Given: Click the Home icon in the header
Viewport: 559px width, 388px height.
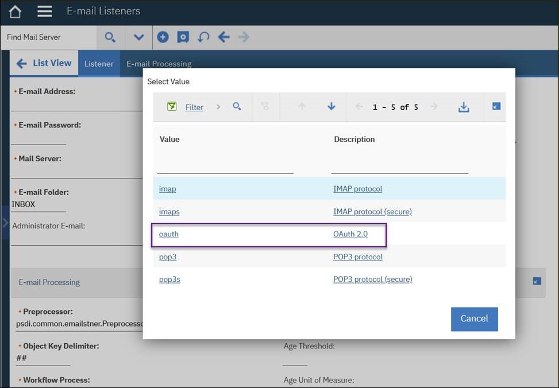Looking at the screenshot, I should click(14, 10).
